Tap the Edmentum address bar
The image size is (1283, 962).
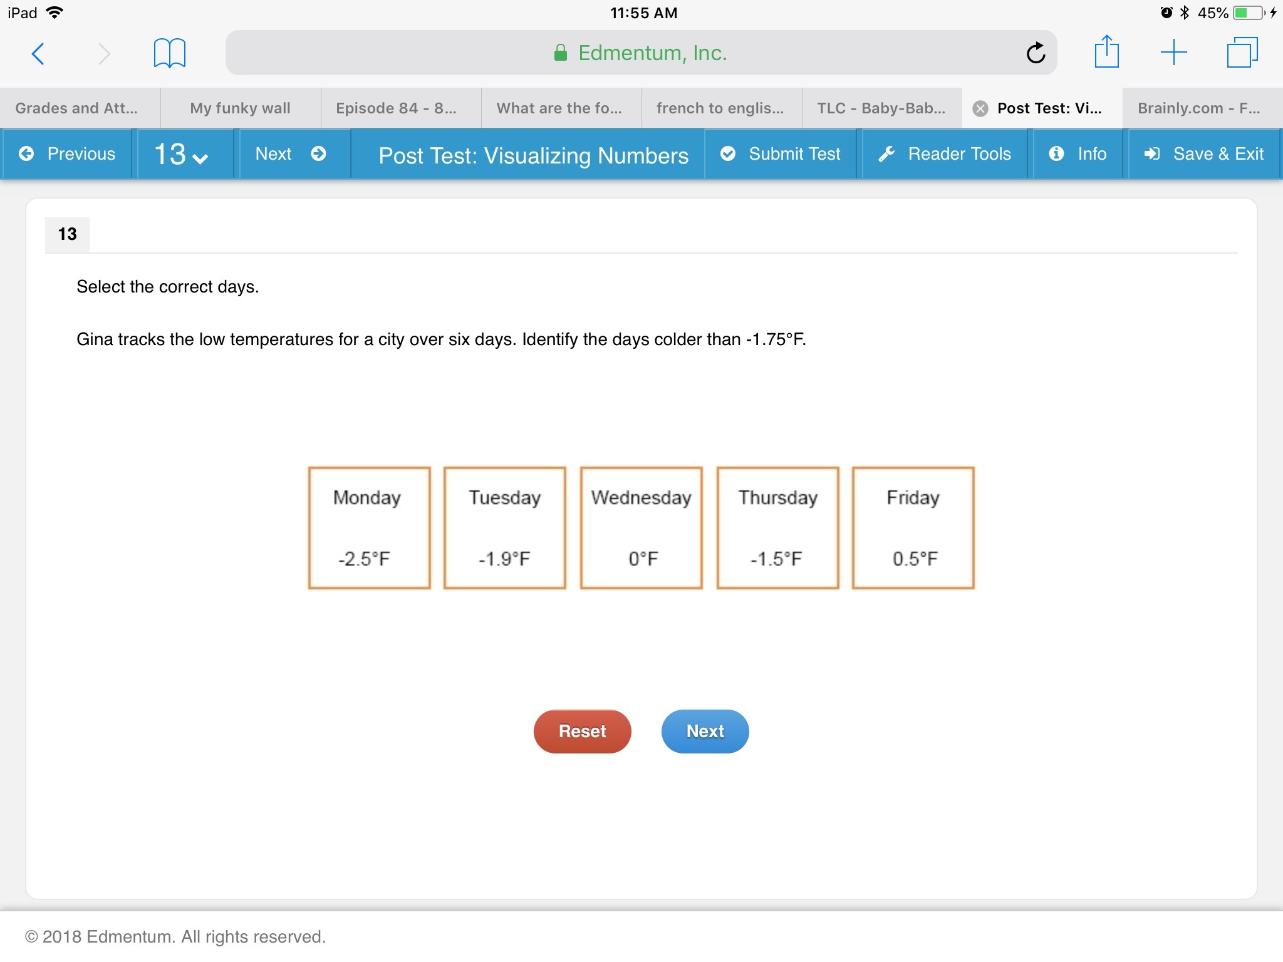tap(639, 53)
